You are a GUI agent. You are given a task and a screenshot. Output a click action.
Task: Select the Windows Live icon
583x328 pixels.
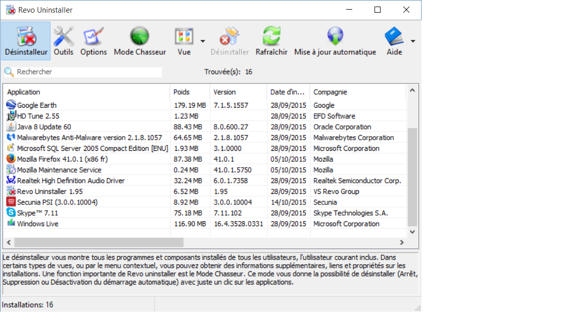(x=11, y=224)
